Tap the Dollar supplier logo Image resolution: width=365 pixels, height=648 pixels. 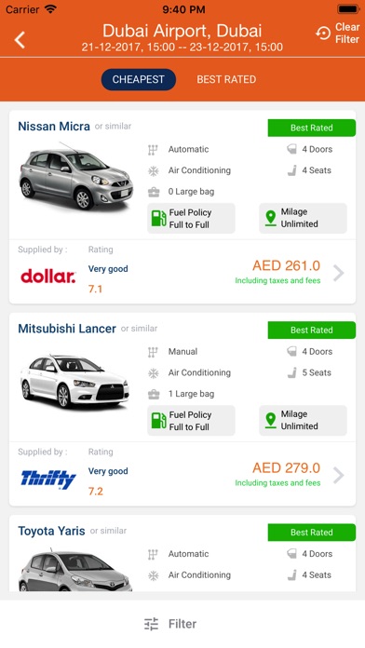(x=47, y=277)
